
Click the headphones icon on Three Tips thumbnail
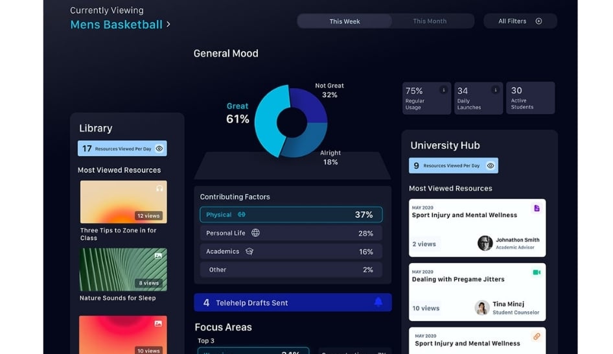[x=159, y=188]
